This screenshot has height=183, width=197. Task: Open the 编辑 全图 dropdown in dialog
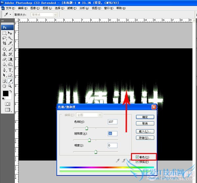point(89,115)
